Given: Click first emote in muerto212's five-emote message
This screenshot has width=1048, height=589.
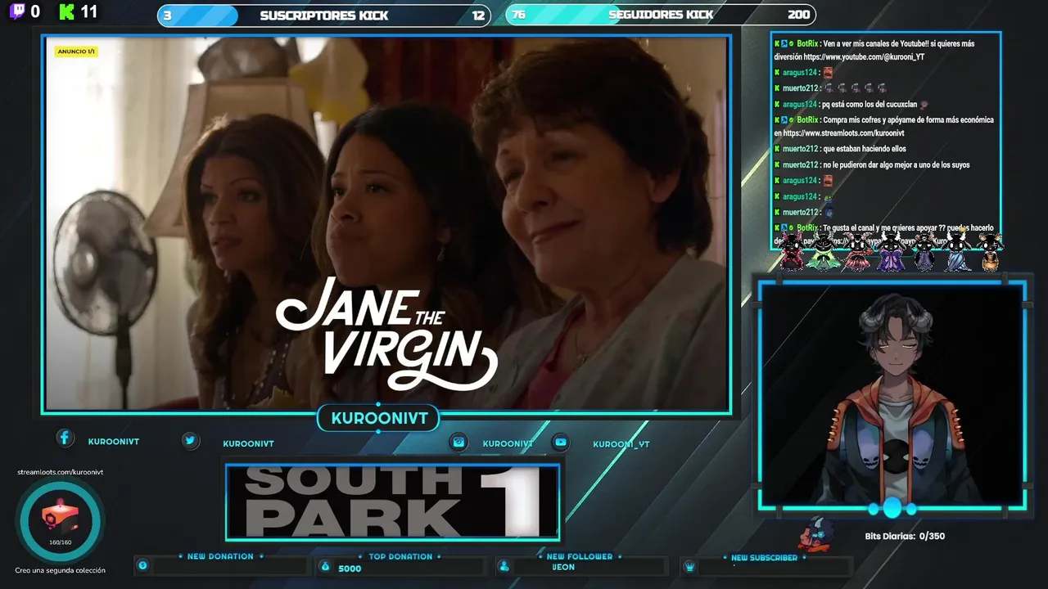Looking at the screenshot, I should point(829,88).
